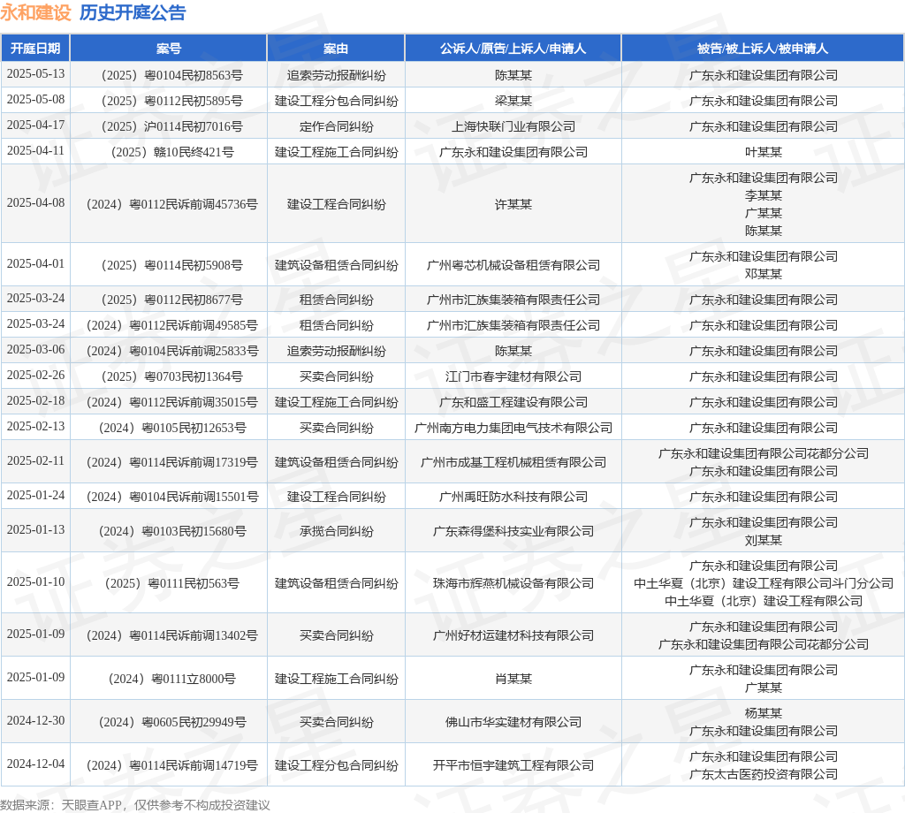The height and width of the screenshot is (813, 905).
Task: Click the 公诉人/原告/上诉人/申请人 column header
Action: (513, 49)
